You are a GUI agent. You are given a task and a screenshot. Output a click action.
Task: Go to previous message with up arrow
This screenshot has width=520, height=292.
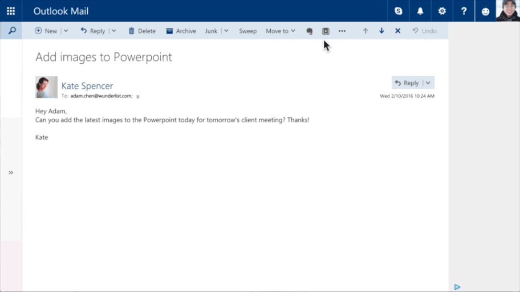pos(365,31)
